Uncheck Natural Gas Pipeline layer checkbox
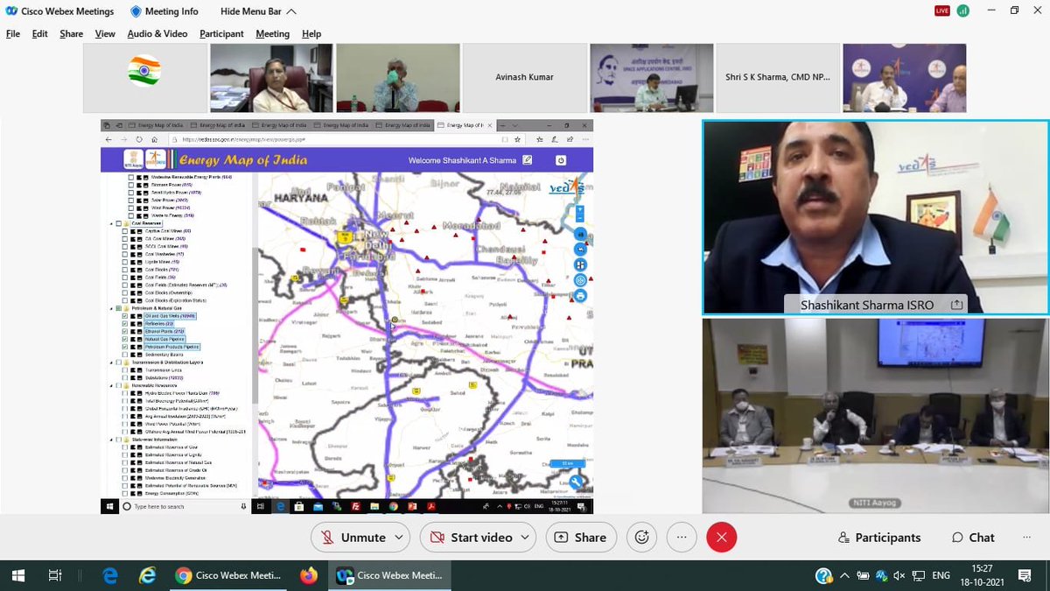1050x591 pixels. click(124, 339)
